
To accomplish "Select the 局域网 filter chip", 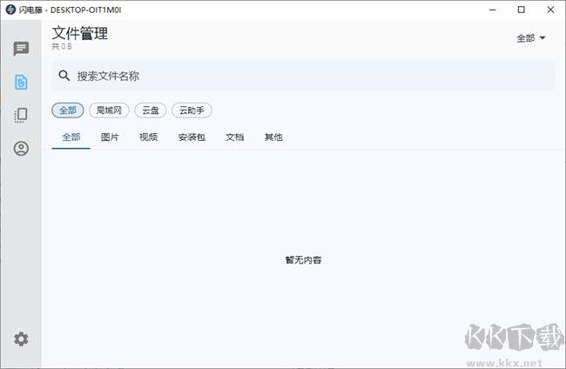I will coord(109,111).
